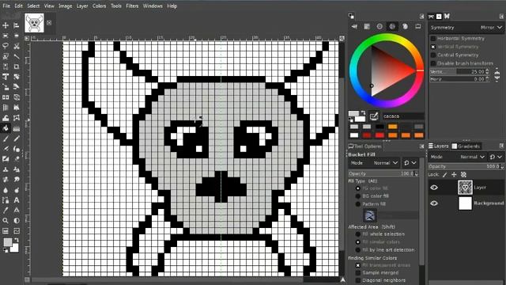Choose Fill whole selection option
The height and width of the screenshot is (285, 506).
(357, 234)
